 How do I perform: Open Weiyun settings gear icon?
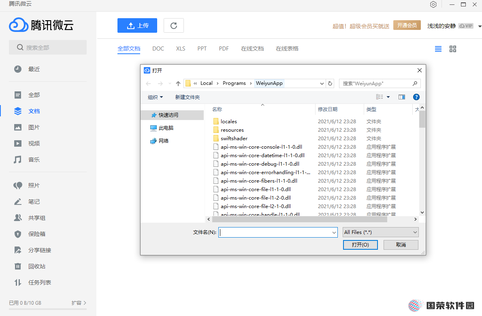pos(433,4)
